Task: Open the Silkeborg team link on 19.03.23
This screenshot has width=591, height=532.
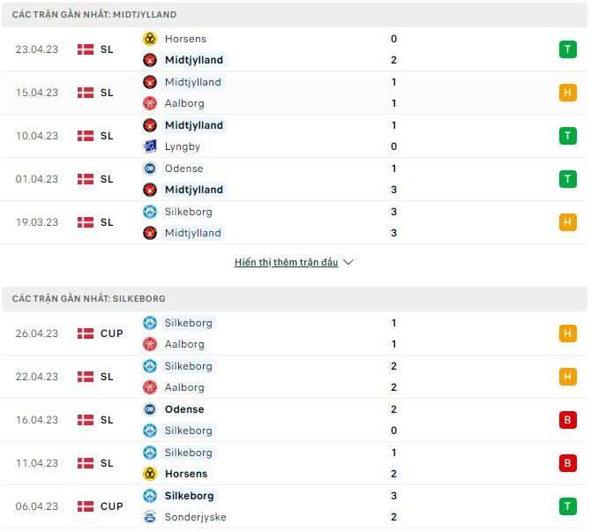Action: [x=188, y=212]
